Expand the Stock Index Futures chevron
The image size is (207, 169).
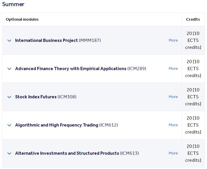pos(9,97)
